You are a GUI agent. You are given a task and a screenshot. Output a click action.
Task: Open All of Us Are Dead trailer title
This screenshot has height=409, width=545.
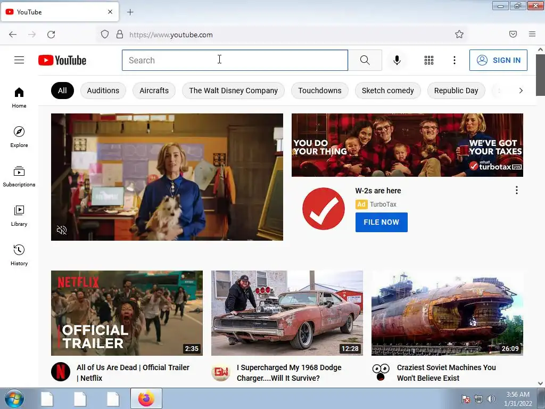click(x=133, y=372)
